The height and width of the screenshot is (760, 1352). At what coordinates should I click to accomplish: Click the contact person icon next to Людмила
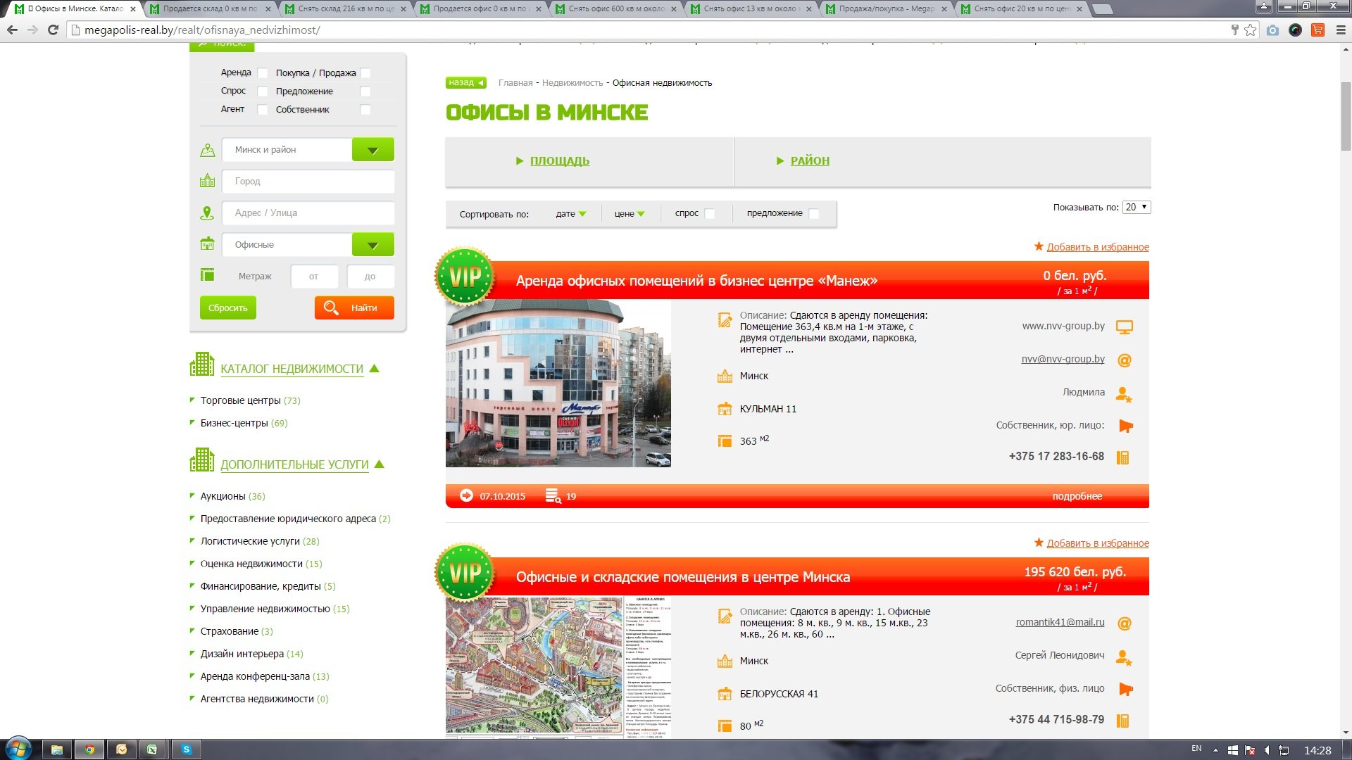(x=1124, y=394)
